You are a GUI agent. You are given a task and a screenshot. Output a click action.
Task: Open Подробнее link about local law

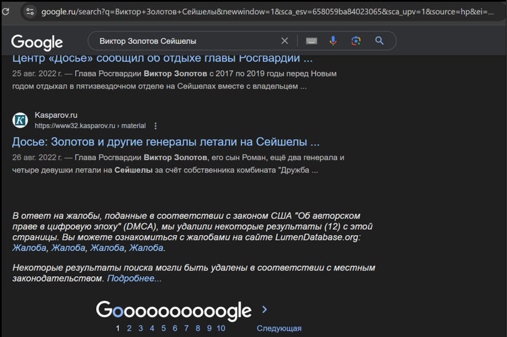[x=134, y=278]
